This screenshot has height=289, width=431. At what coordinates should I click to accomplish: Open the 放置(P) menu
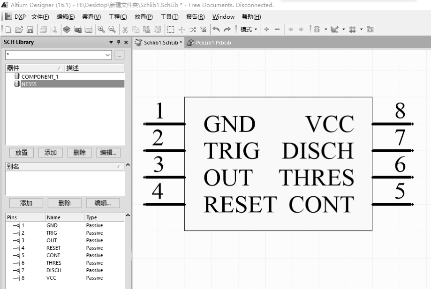point(144,17)
